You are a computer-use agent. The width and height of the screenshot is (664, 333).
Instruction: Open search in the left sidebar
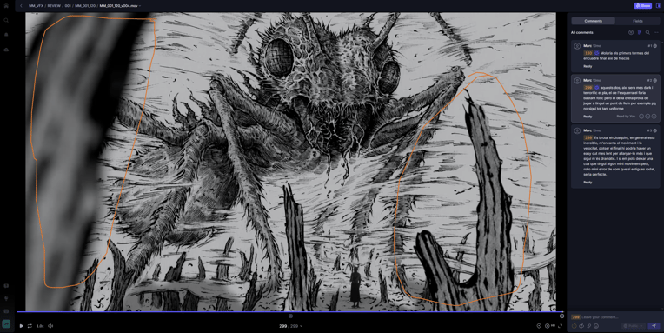click(x=6, y=20)
